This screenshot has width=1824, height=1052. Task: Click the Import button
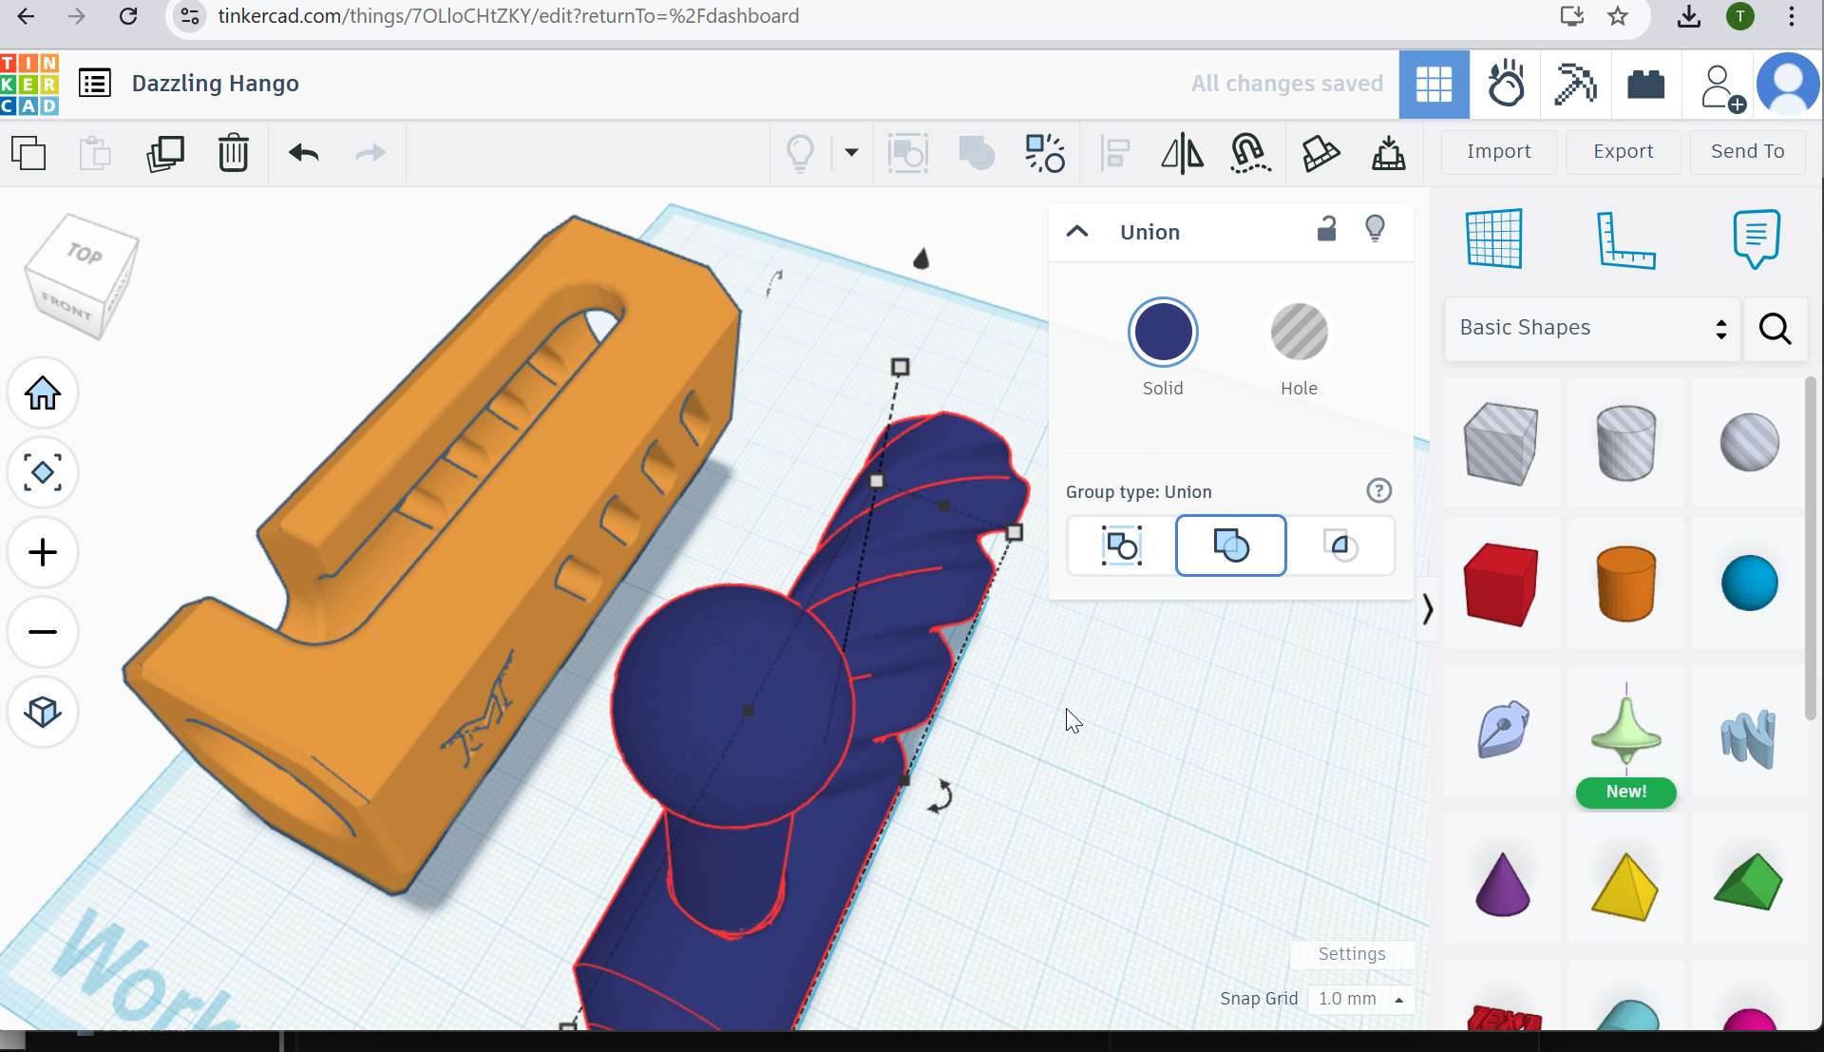pyautogui.click(x=1498, y=152)
